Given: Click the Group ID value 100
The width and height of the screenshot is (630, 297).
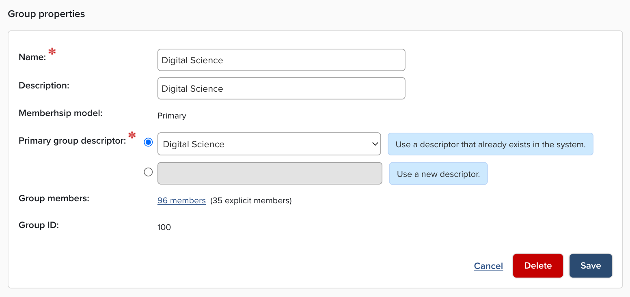Looking at the screenshot, I should (x=164, y=227).
